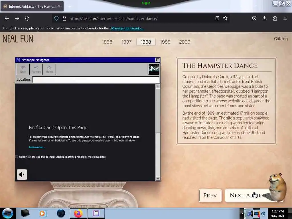Click the NEAL.FUN logo
This screenshot has height=219, width=292.
click(x=18, y=39)
